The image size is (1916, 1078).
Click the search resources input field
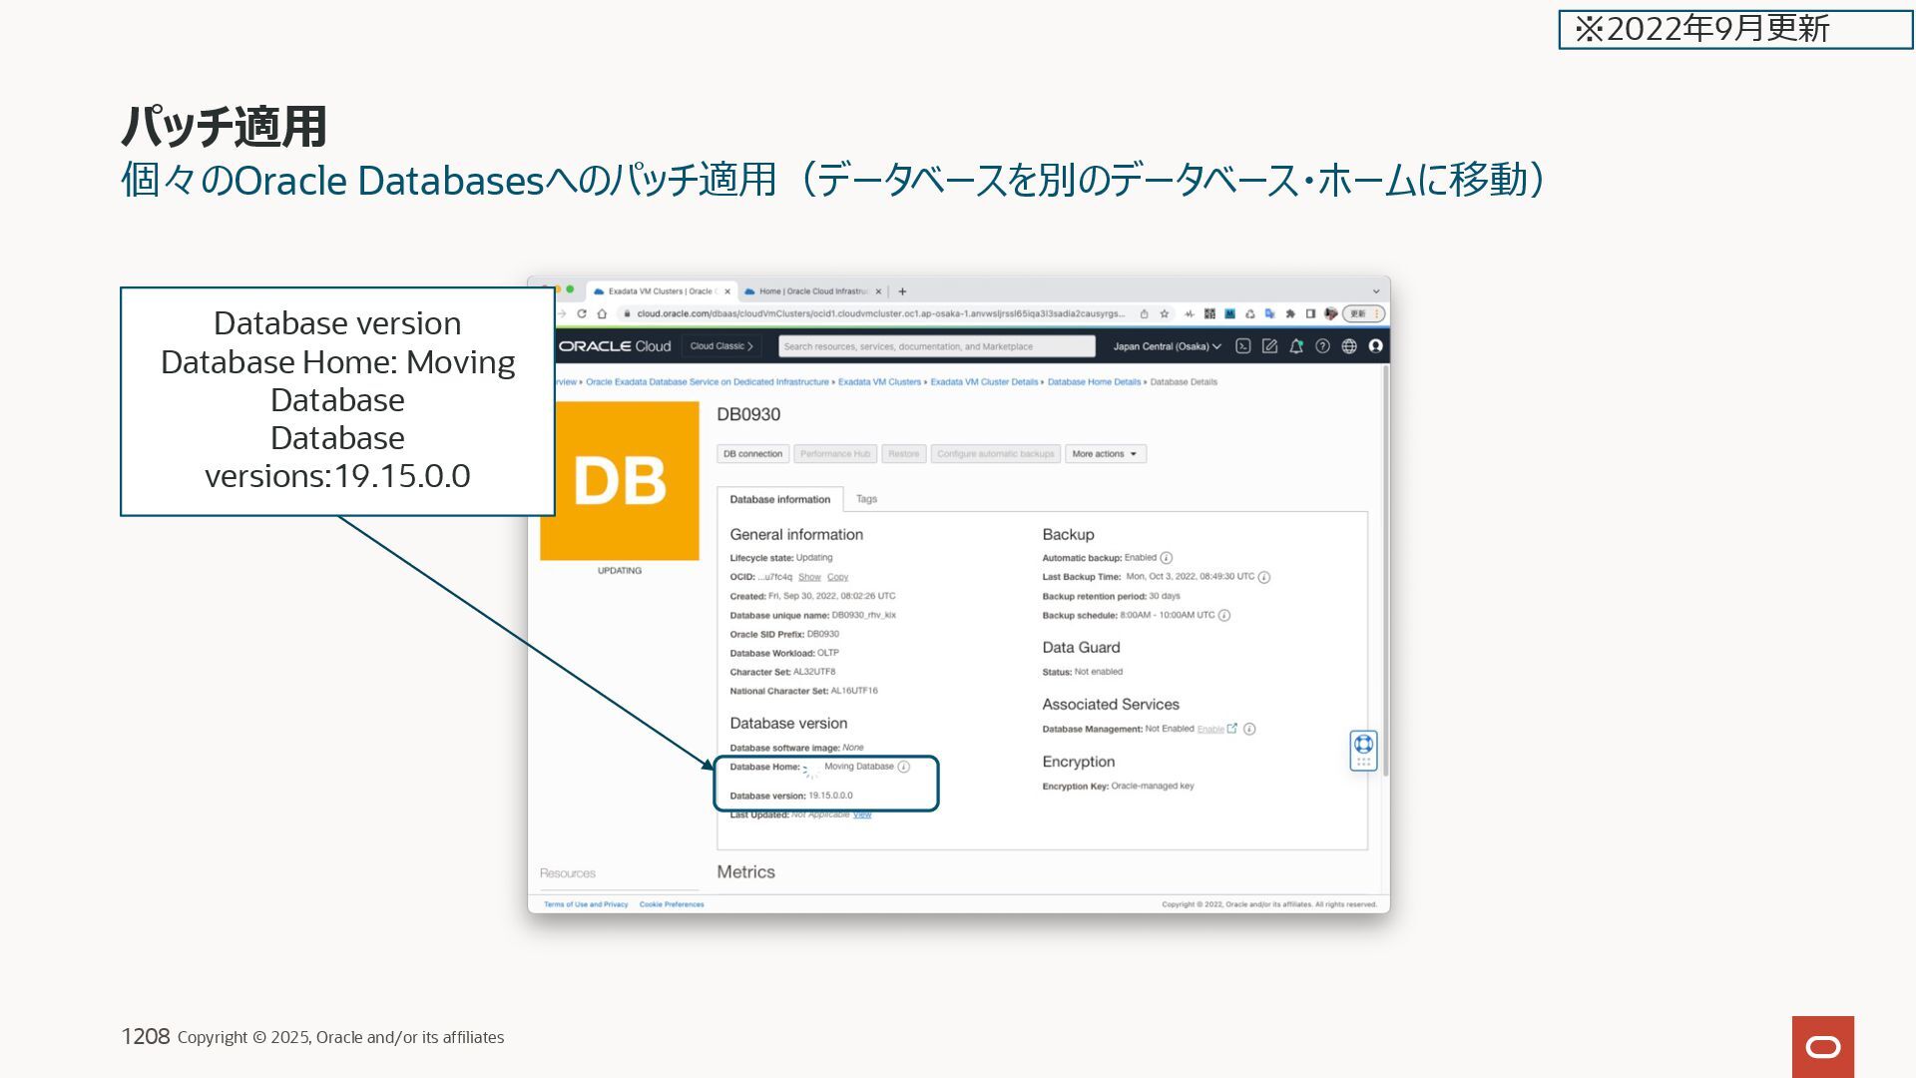936,346
